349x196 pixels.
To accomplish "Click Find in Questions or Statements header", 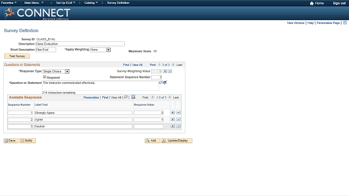I will [x=126, y=65].
